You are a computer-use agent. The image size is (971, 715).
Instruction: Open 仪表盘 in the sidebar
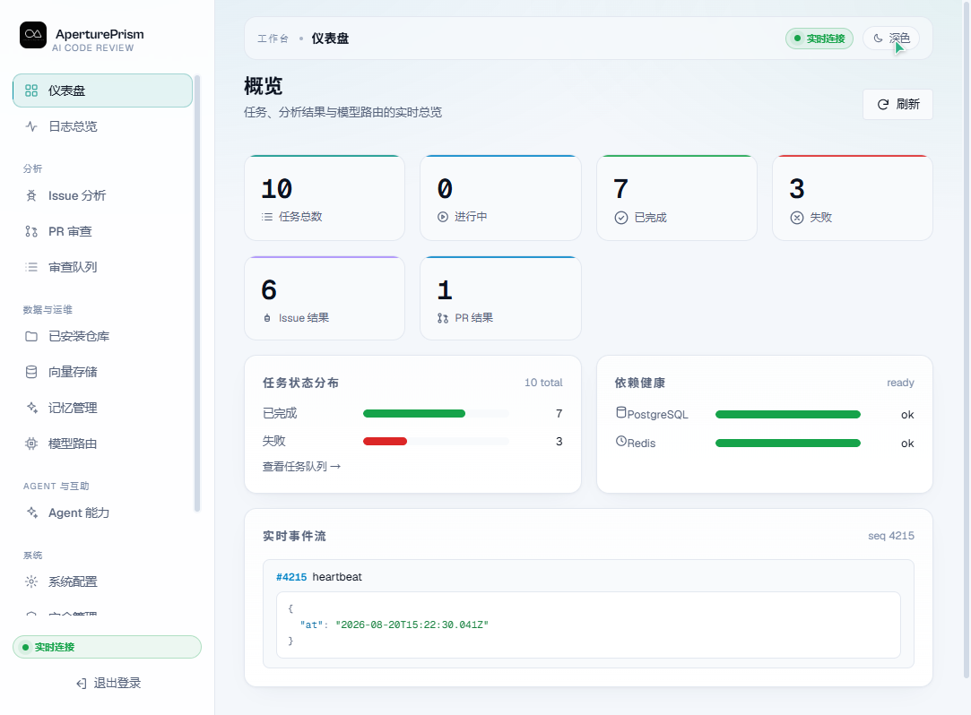[103, 90]
